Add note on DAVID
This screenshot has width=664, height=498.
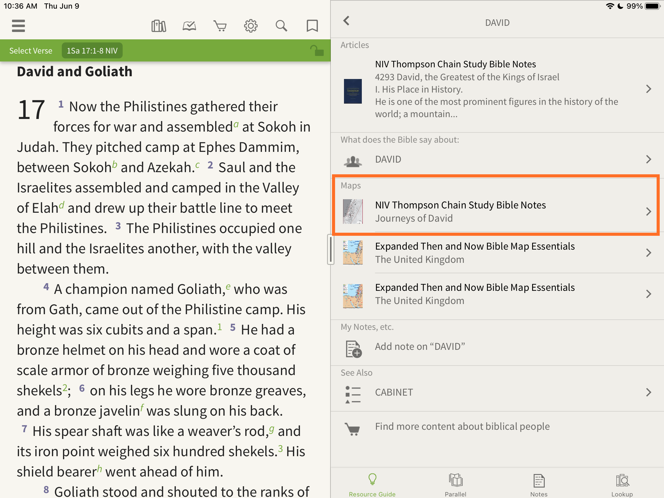420,347
